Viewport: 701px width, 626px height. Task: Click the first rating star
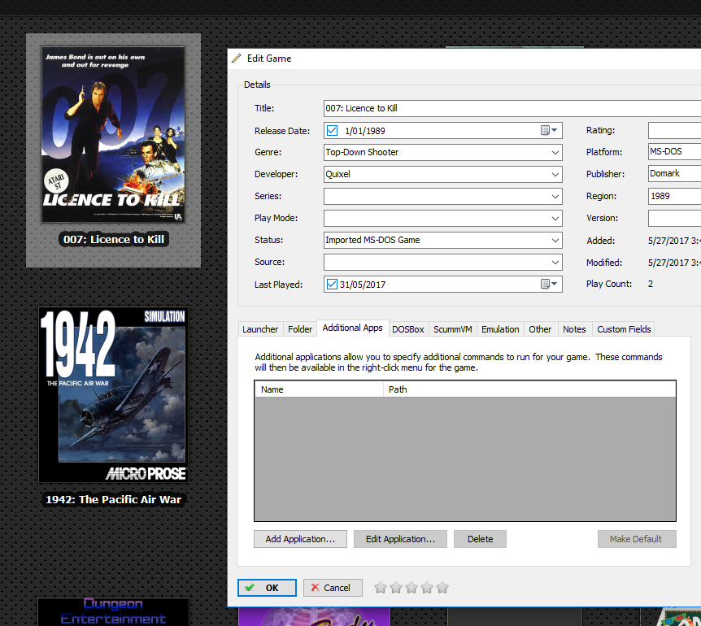(381, 587)
